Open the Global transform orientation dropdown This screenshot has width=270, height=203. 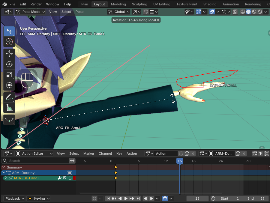pos(118,12)
